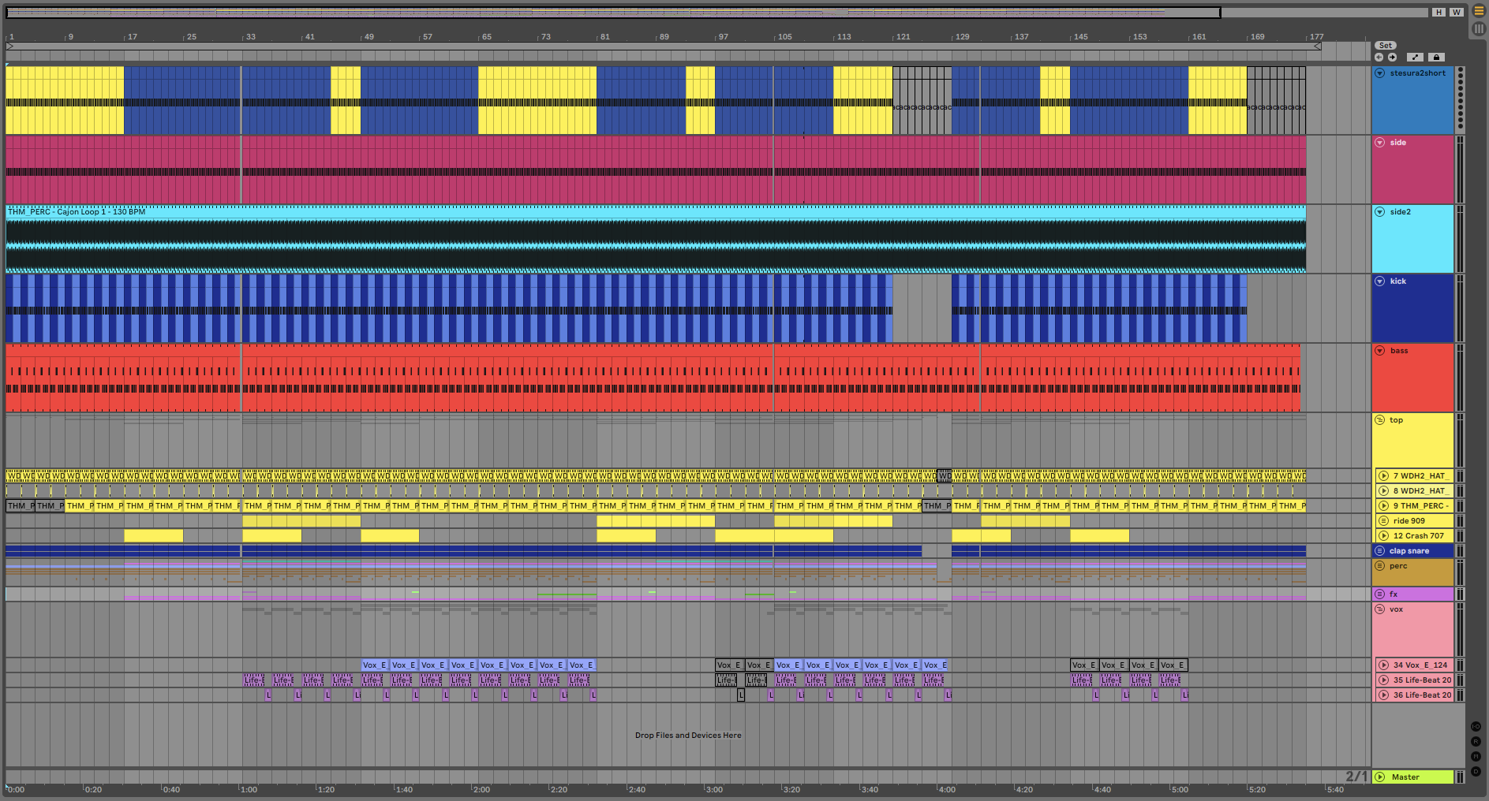The width and height of the screenshot is (1489, 801).
Task: Click bar 97 in the beat ruler
Action: click(723, 37)
